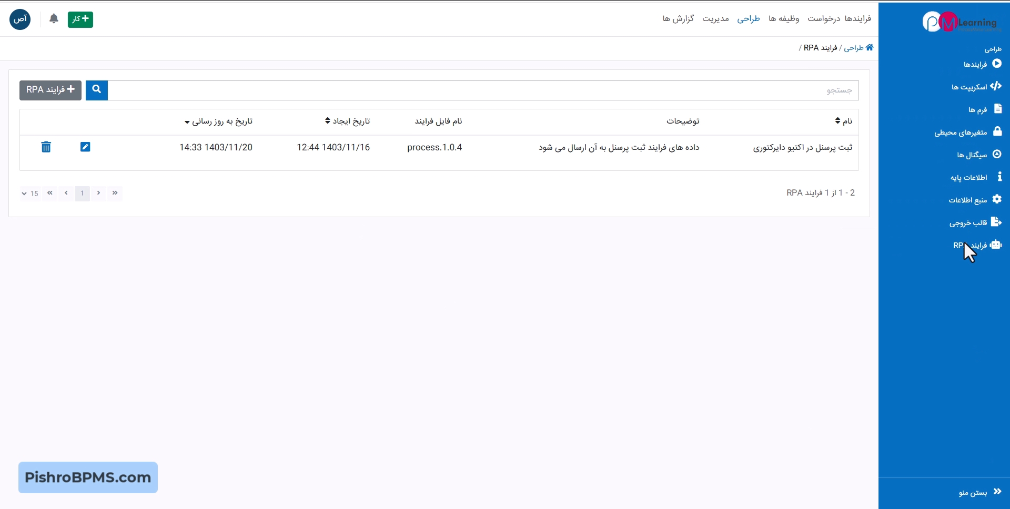Screen dimensions: 1010x509
Task: Open منبع اطلاعات gear item in sidebar
Action: pyautogui.click(x=974, y=200)
